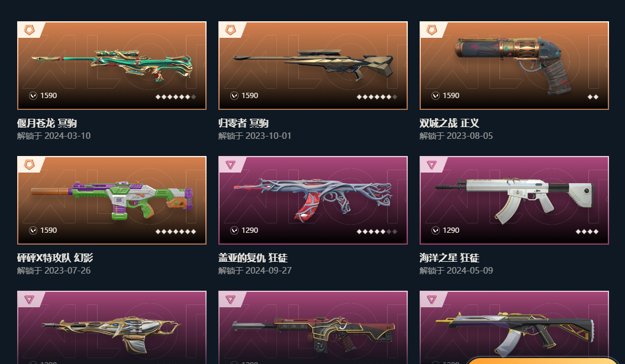Click the pink triangle badge on 海洋之星 card
This screenshot has width=625, height=364.
[431, 165]
